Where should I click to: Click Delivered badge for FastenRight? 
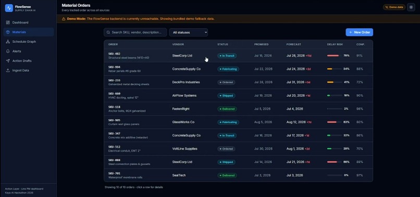point(227,109)
